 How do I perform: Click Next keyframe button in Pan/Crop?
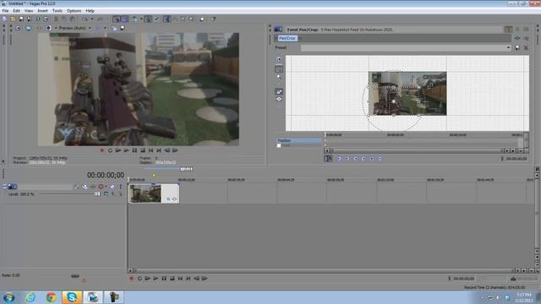point(355,159)
